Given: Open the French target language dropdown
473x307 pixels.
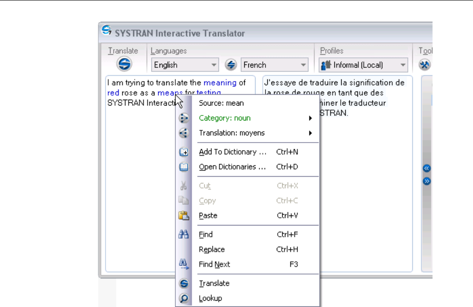Looking at the screenshot, I should pyautogui.click(x=274, y=65).
